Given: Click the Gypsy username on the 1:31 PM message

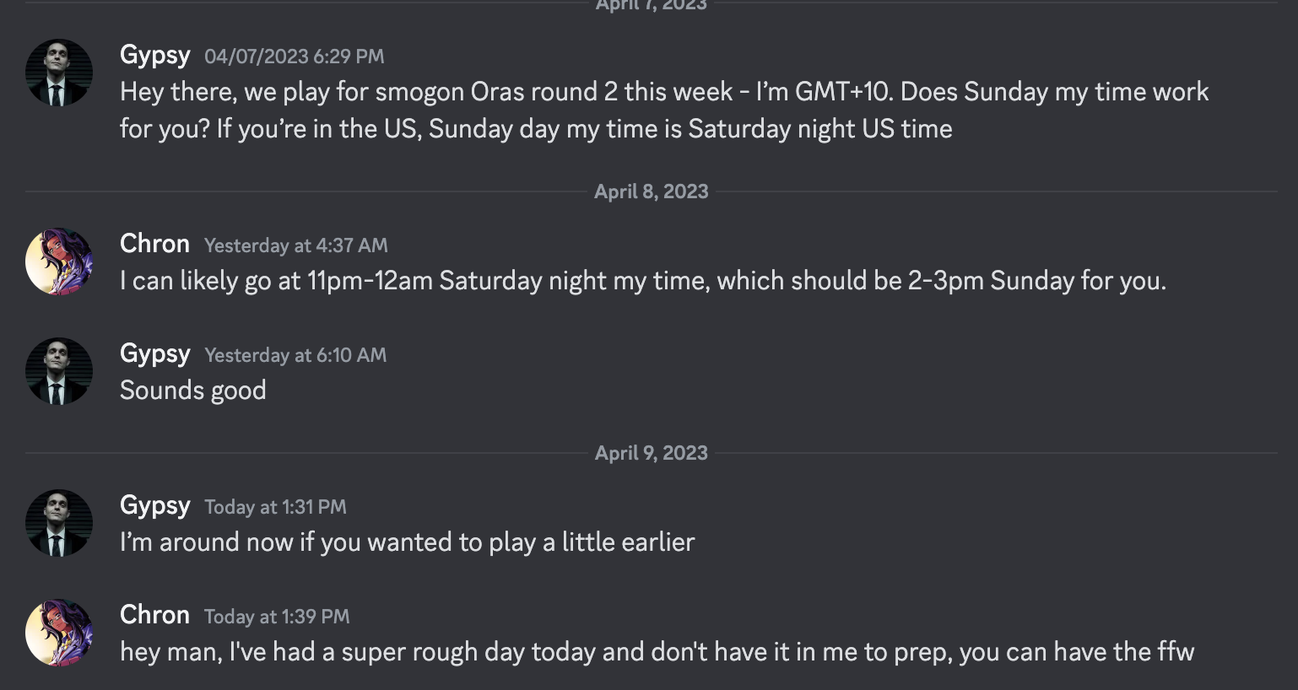Looking at the screenshot, I should click(155, 505).
